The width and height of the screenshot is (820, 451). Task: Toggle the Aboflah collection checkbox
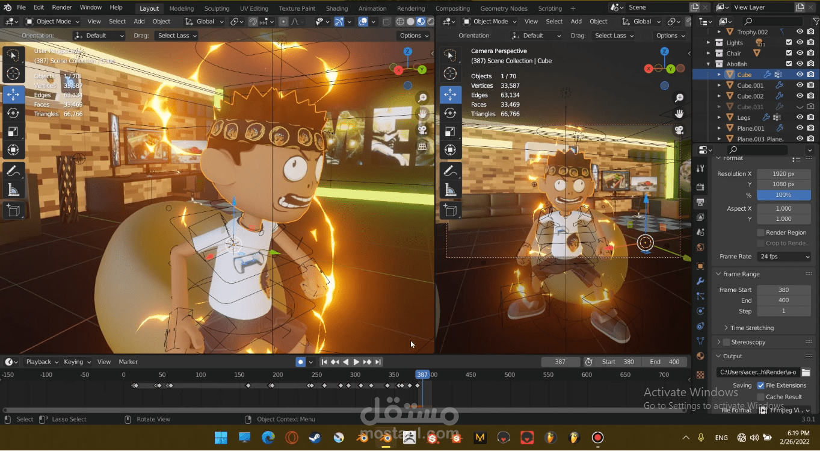[x=789, y=64]
